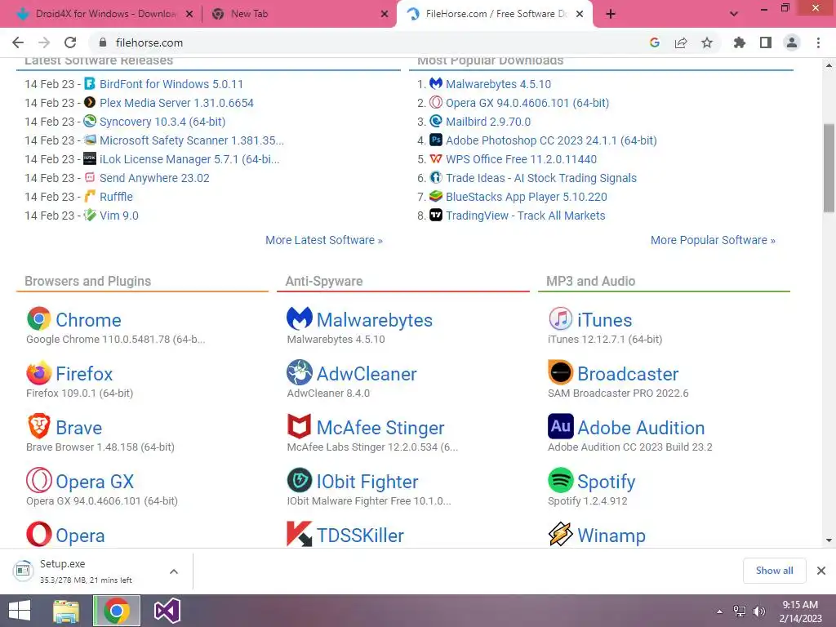Toggle the browser side panel icon

(766, 42)
